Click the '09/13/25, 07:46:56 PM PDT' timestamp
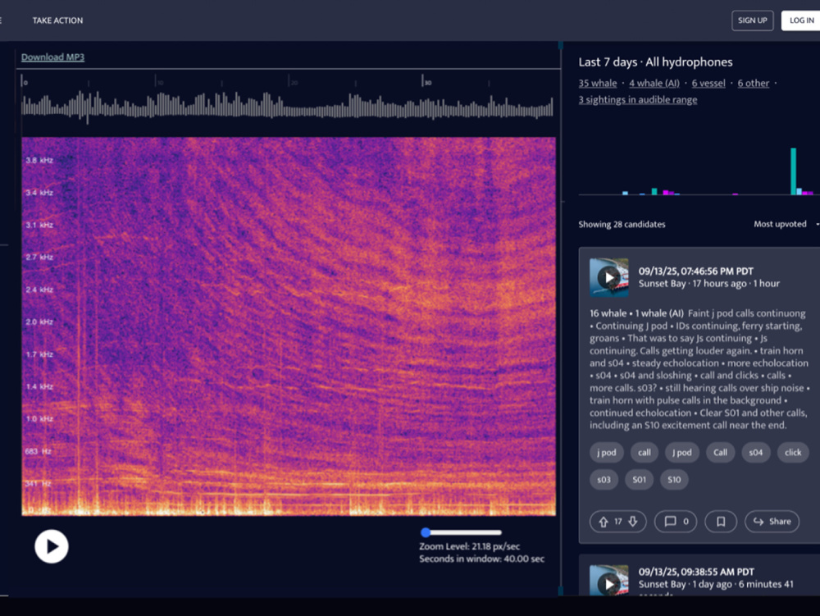 [x=695, y=271]
